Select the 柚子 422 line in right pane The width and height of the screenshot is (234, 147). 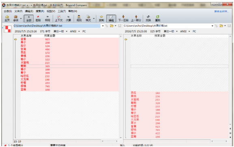(180, 133)
